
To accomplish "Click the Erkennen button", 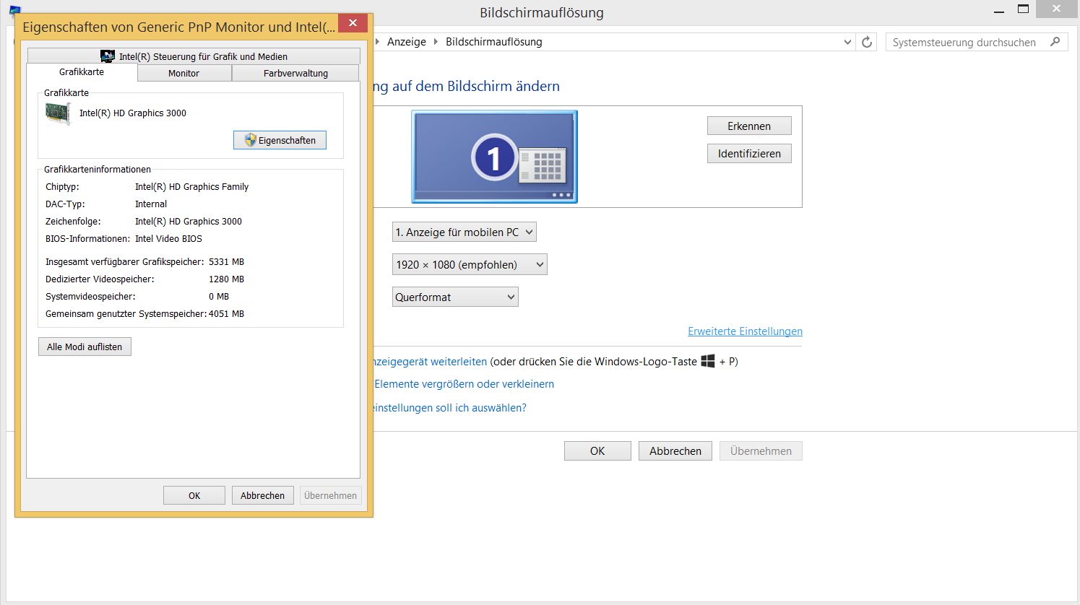I will pyautogui.click(x=749, y=126).
